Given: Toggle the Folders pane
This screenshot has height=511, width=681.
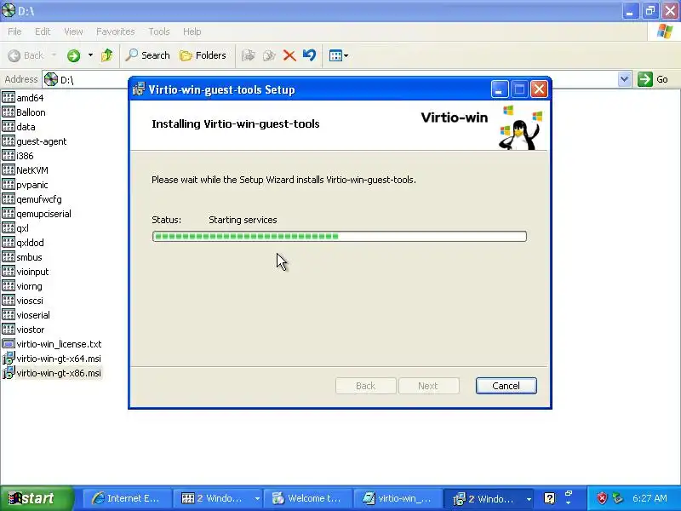Looking at the screenshot, I should [203, 55].
